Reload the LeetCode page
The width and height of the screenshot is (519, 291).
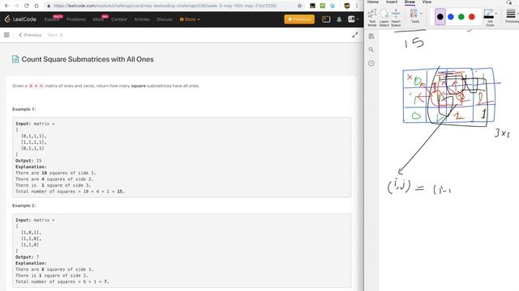(x=27, y=6)
